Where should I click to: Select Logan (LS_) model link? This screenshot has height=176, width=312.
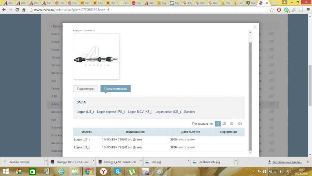(85, 112)
